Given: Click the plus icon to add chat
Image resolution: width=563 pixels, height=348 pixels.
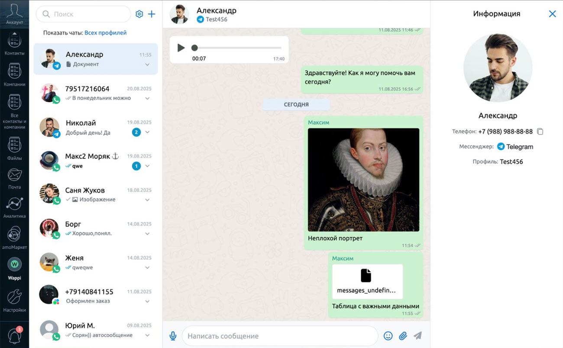Looking at the screenshot, I should point(152,14).
